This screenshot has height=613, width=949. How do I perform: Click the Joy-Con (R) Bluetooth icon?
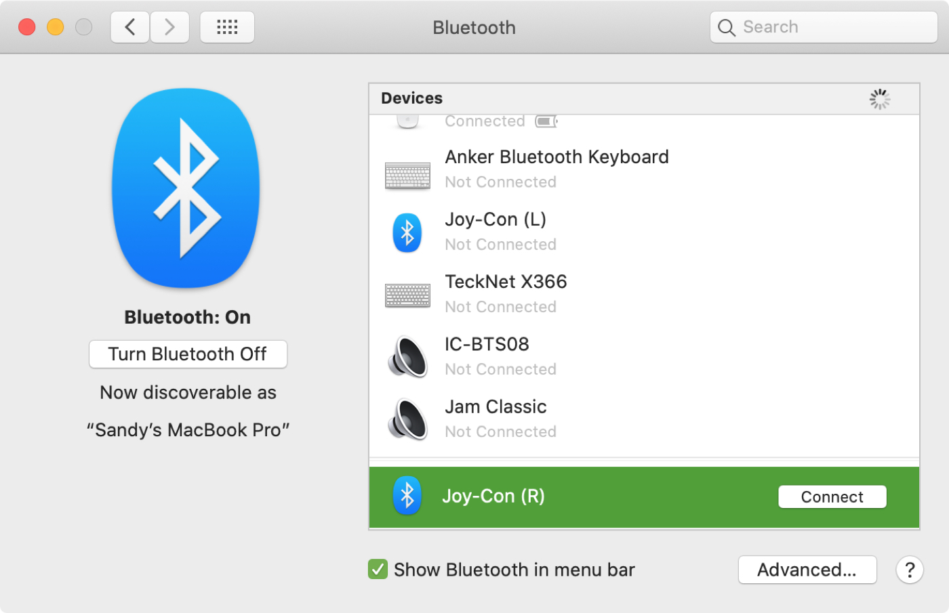407,495
